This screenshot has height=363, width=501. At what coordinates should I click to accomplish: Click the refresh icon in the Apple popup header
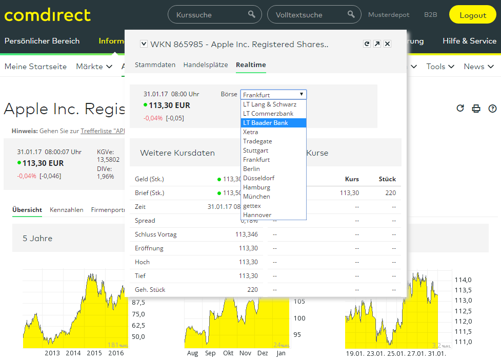point(367,44)
